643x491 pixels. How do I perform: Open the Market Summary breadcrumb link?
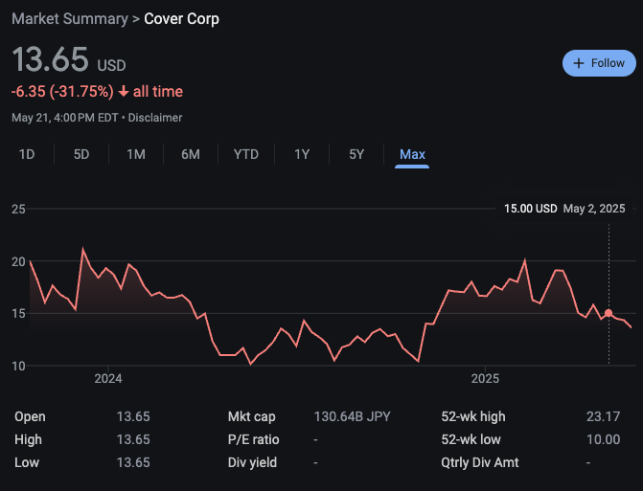(x=69, y=18)
